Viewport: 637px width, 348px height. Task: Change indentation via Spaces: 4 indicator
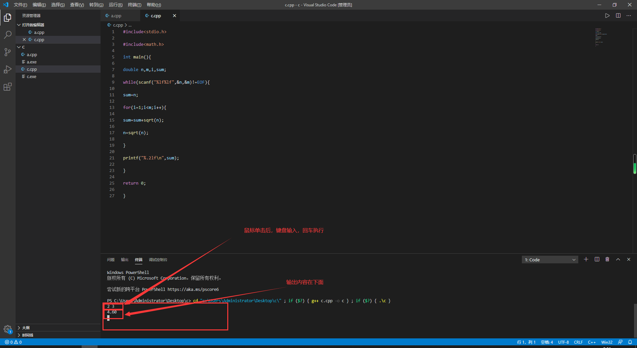pyautogui.click(x=547, y=342)
